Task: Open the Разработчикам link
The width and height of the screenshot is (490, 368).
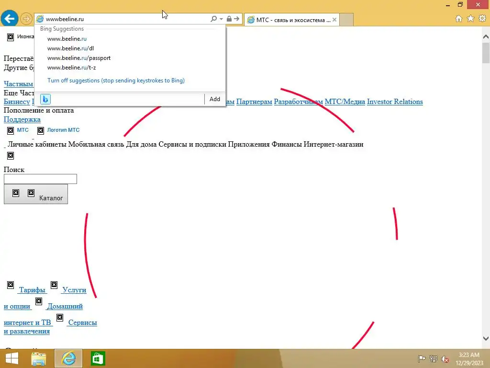Action: point(298,102)
